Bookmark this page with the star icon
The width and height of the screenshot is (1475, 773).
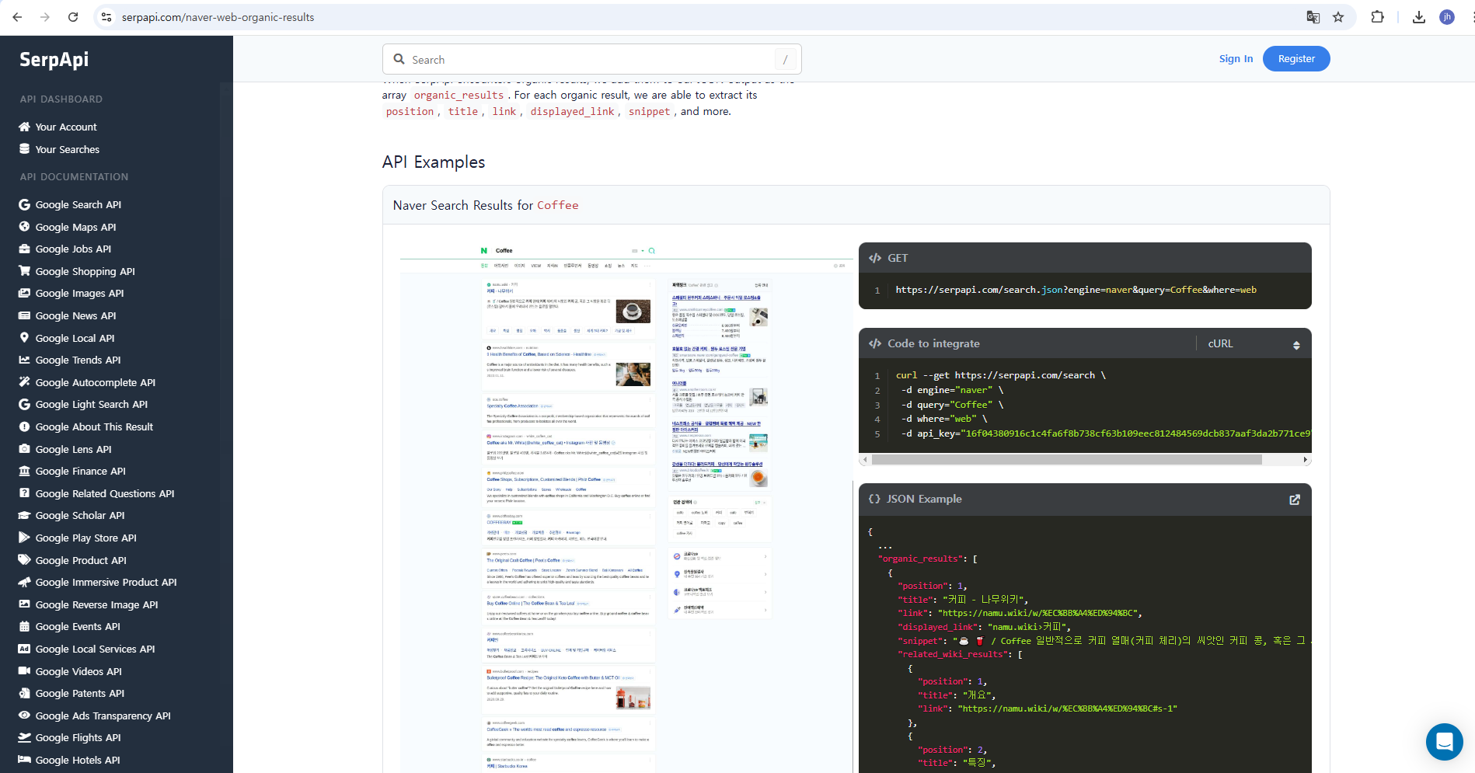pyautogui.click(x=1338, y=17)
